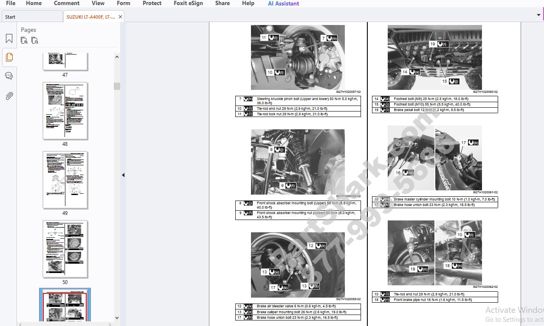The image size is (544, 326).
Task: Open the Comment ribbon tab
Action: (67, 3)
